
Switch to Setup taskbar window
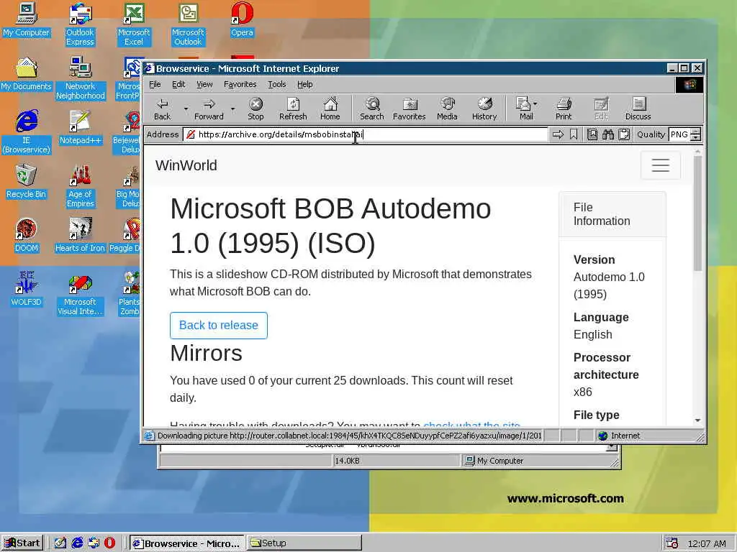(x=304, y=543)
